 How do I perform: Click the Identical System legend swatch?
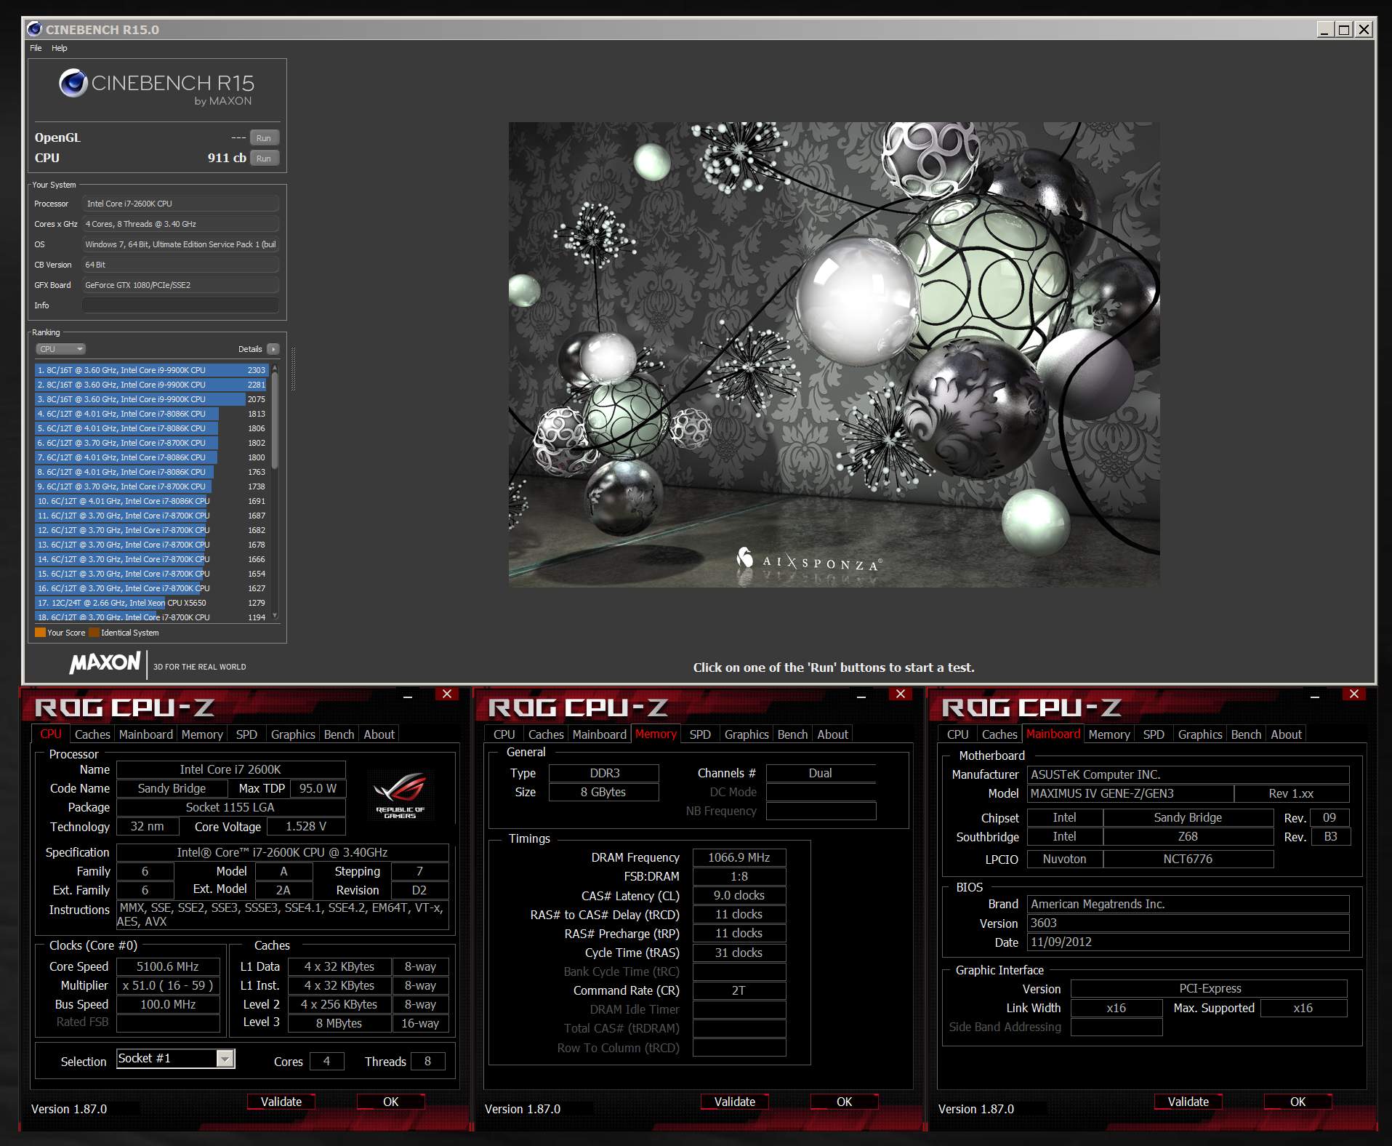[94, 633]
